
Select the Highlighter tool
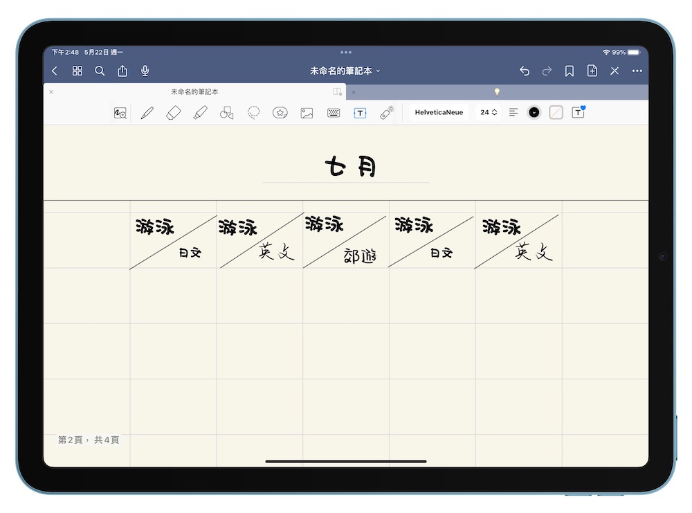pyautogui.click(x=201, y=113)
